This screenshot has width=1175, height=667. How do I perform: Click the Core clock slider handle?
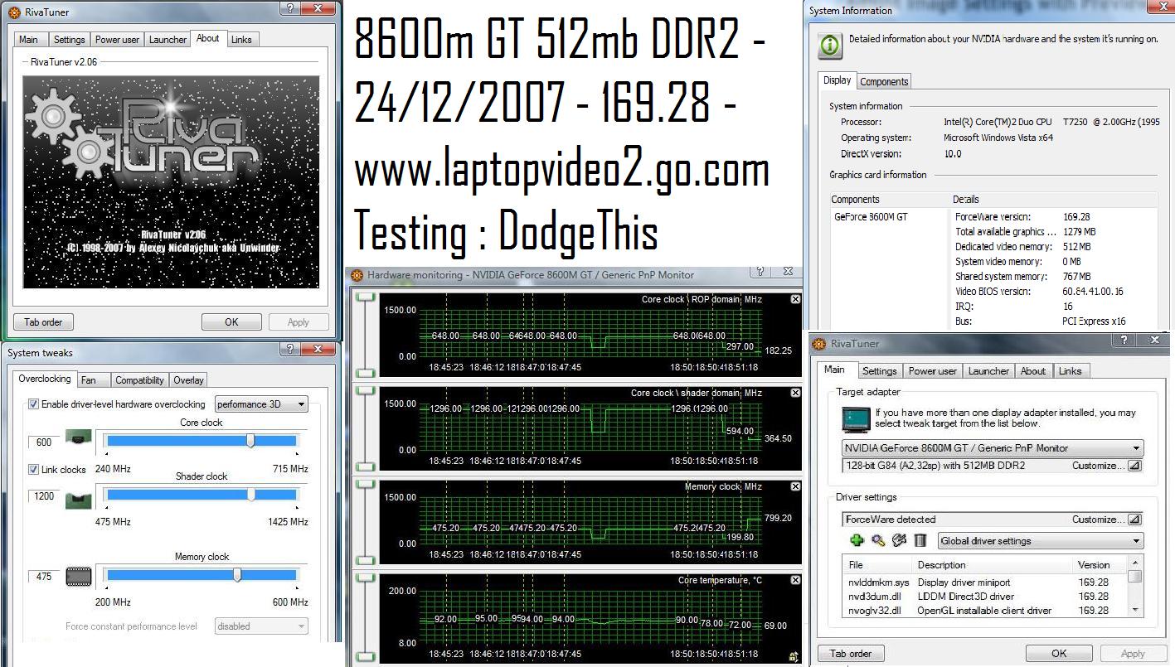click(x=250, y=442)
